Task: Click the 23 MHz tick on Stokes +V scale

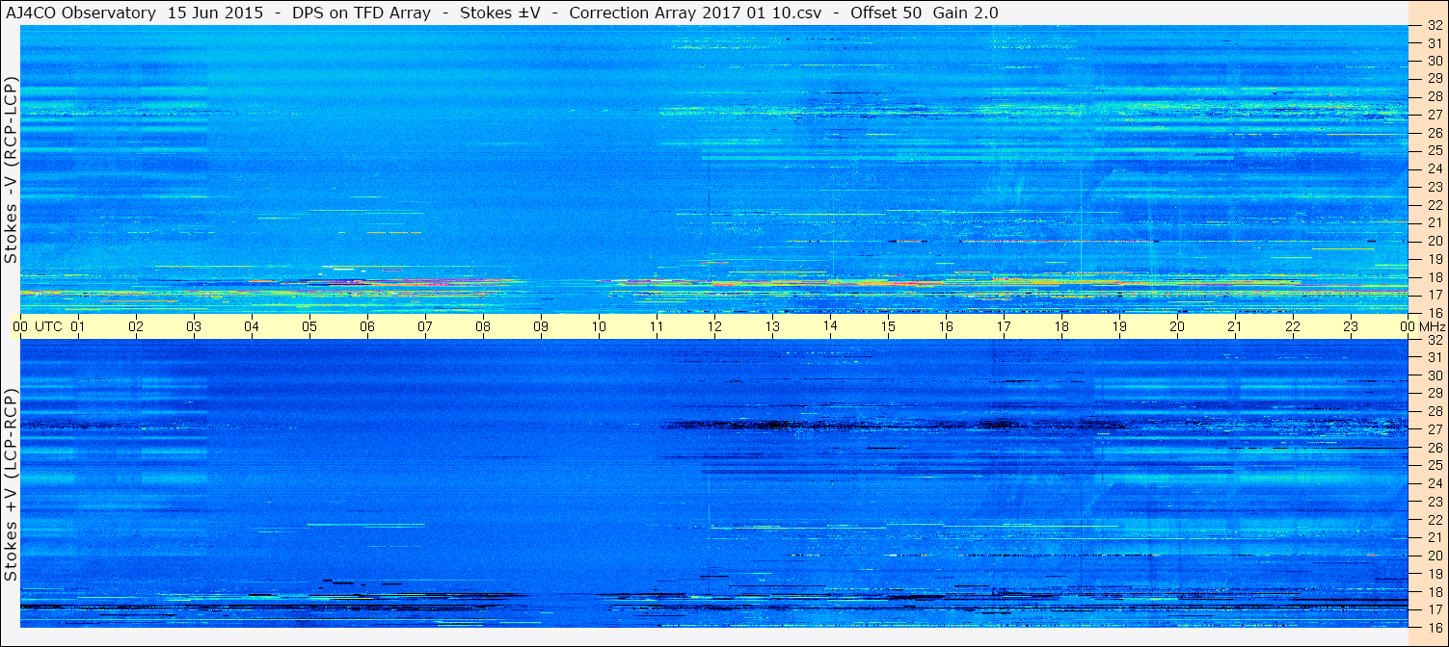Action: pyautogui.click(x=1435, y=502)
